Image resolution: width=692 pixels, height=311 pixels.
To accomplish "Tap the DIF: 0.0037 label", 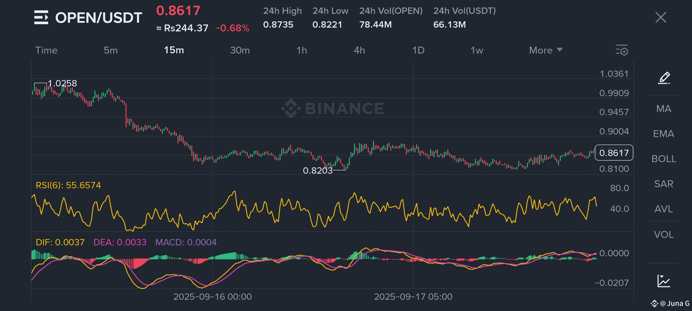I will 60,242.
